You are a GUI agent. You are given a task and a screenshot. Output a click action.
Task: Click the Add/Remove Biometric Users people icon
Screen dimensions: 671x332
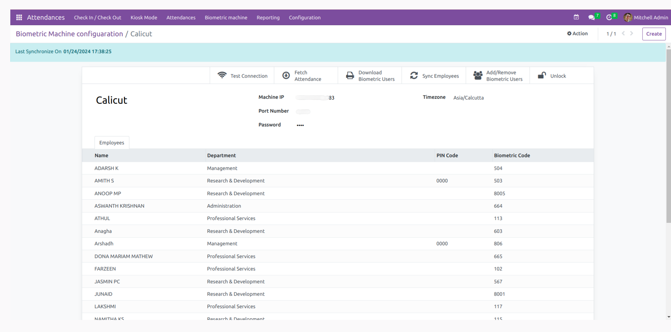pos(478,75)
